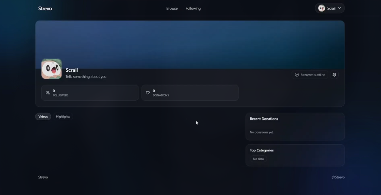This screenshot has height=195, width=381.
Task: Click the Recent Donations heading
Action: [264, 119]
